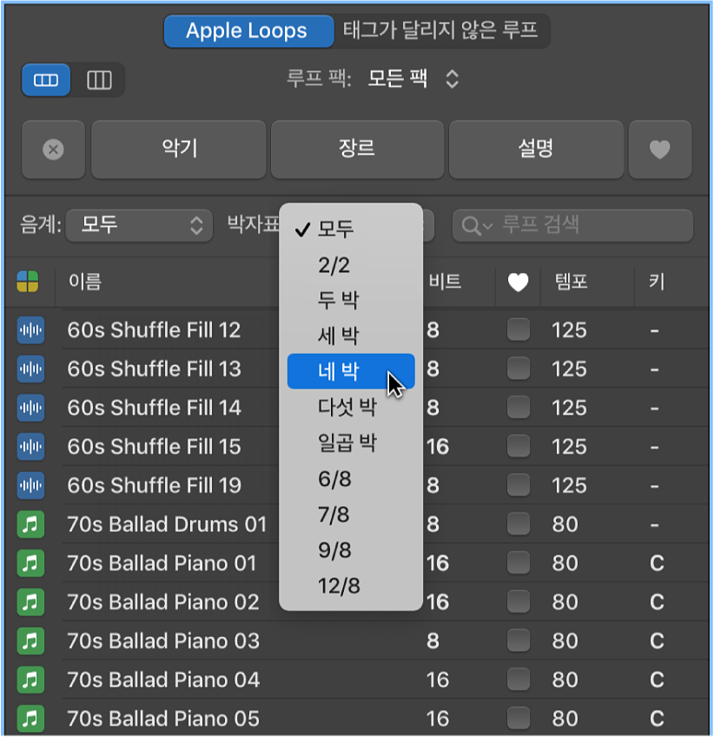Toggle favorite checkbox for 70s Ballad Piano 04
The height and width of the screenshot is (738, 714).
tap(519, 680)
